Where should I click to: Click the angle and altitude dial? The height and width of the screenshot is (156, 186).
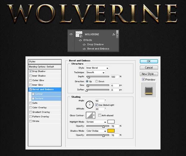pyautogui.click(x=90, y=105)
